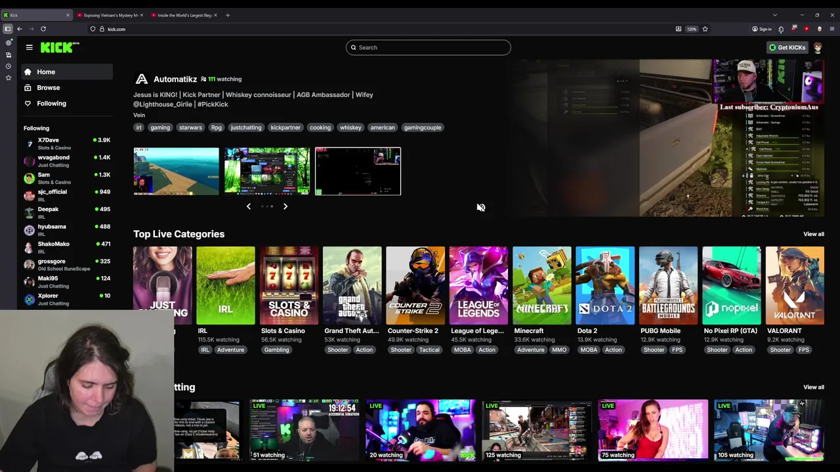Open the Dota 2 category card

(605, 286)
